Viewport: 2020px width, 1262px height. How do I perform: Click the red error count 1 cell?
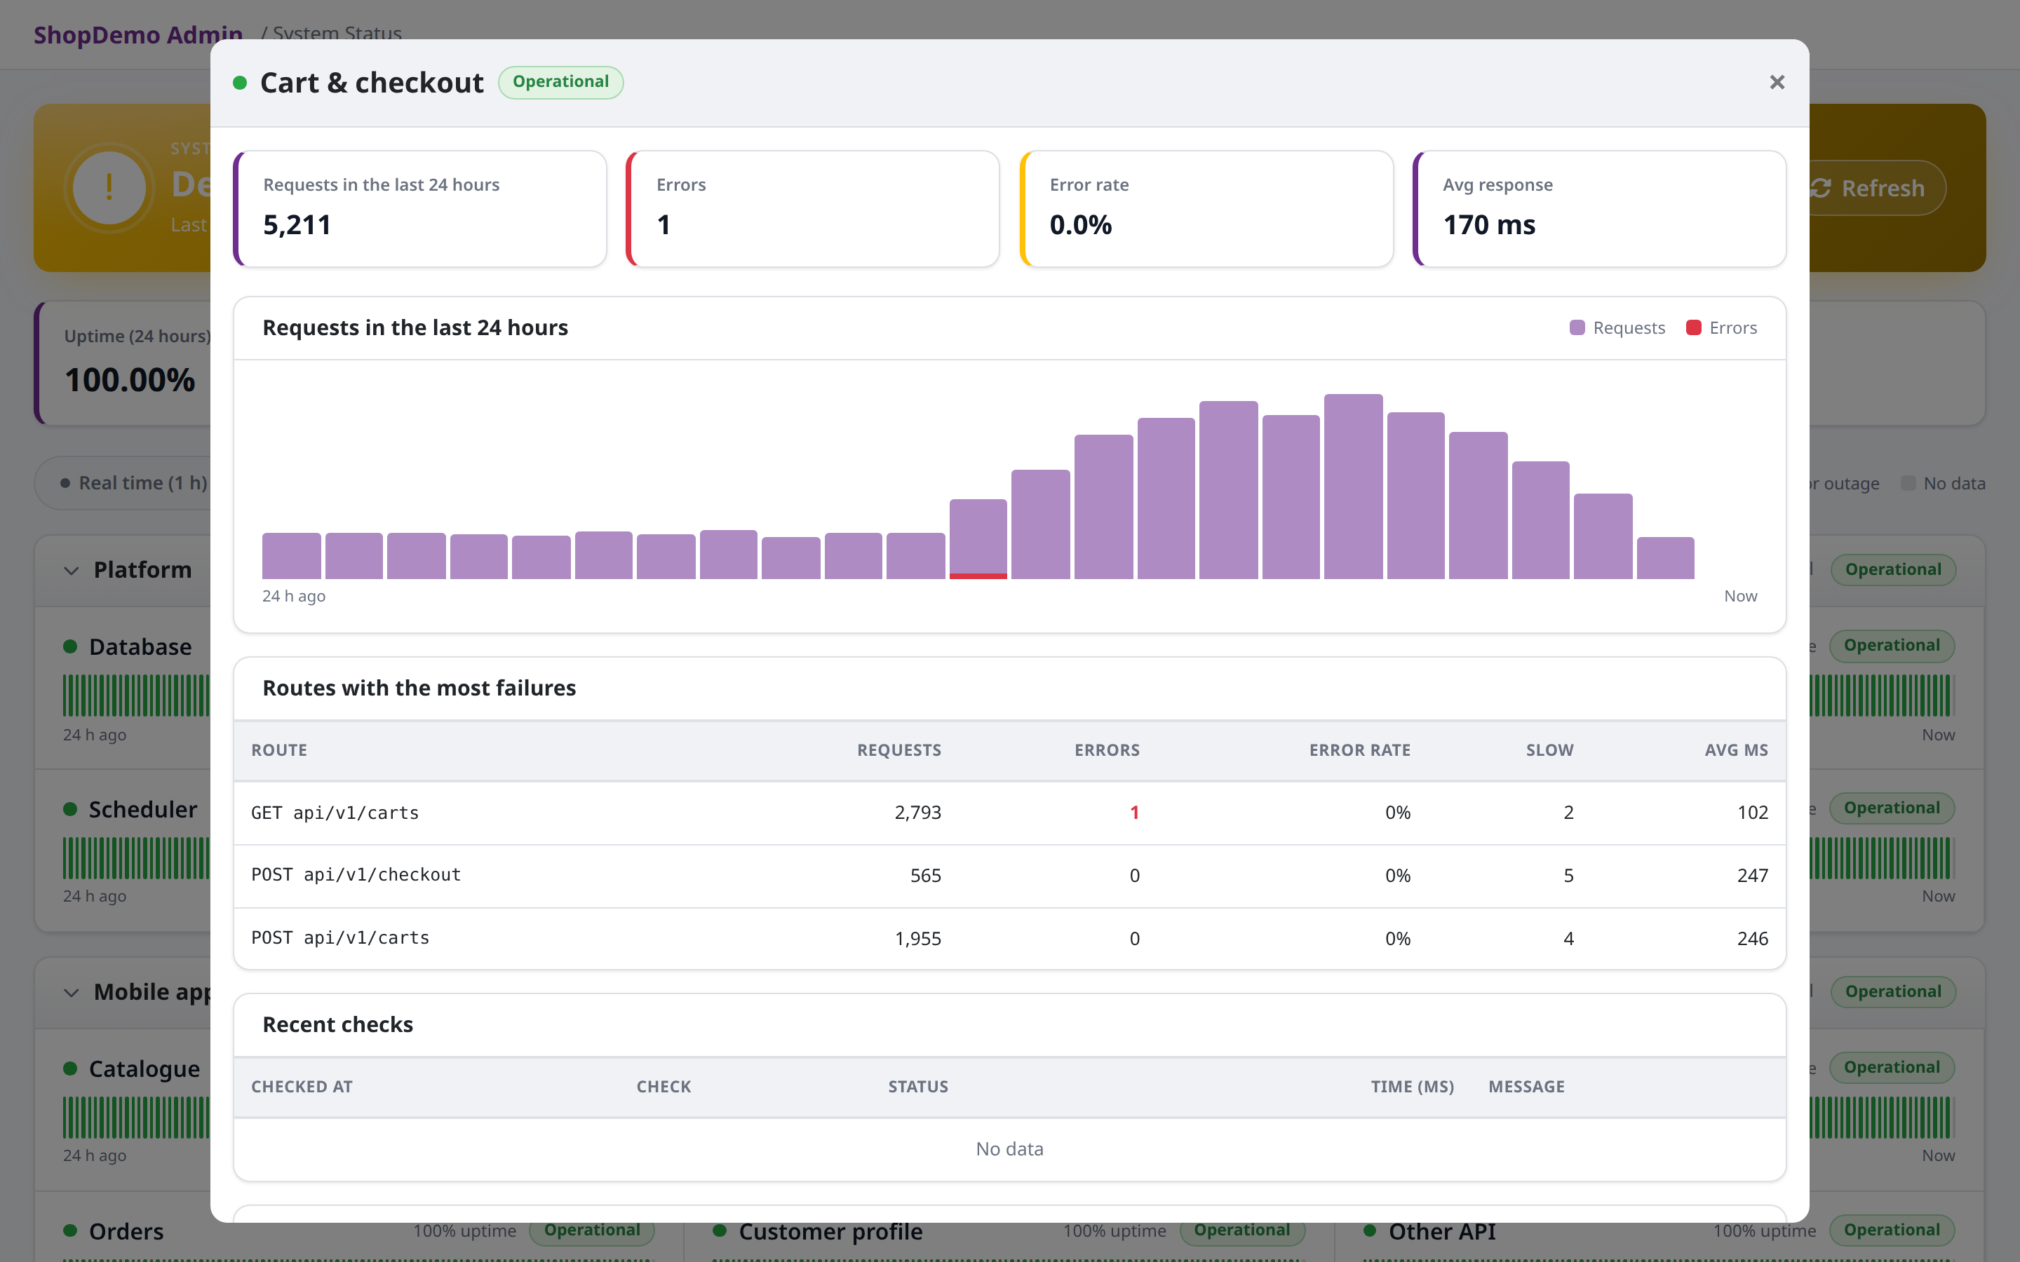click(1133, 812)
